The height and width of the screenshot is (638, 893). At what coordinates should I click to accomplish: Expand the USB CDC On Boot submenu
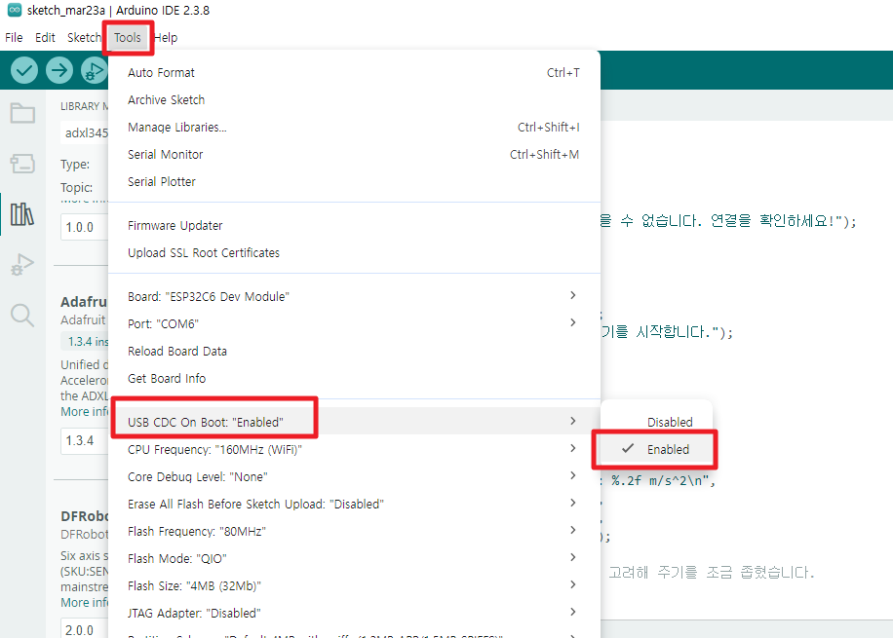pos(354,422)
